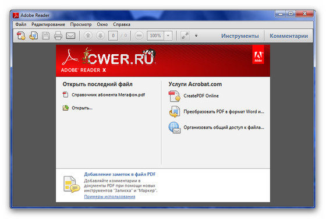Open the Инструменты panel
Screen dimensions: 326x219
point(240,36)
